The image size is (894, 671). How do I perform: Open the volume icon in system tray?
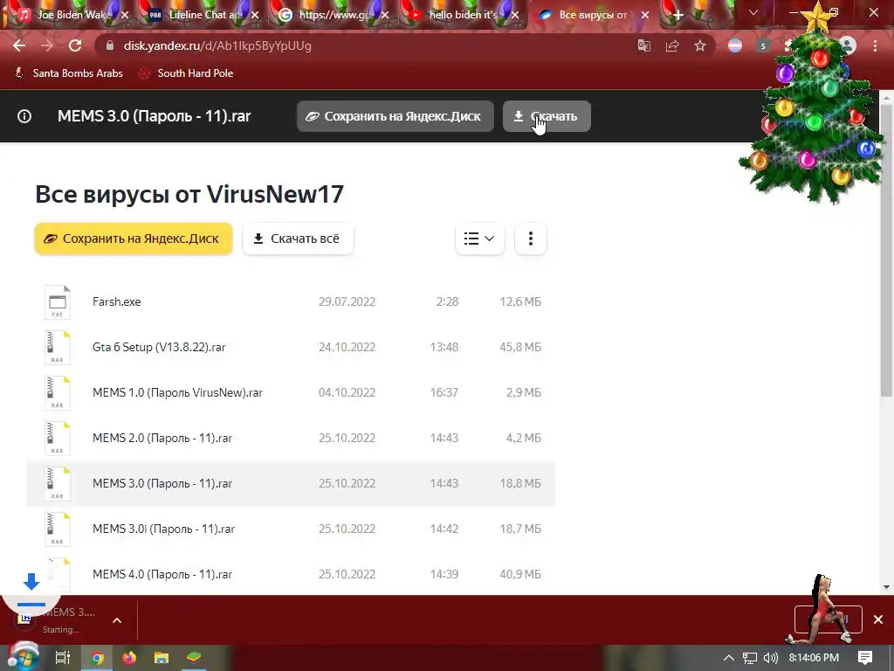pyautogui.click(x=770, y=658)
